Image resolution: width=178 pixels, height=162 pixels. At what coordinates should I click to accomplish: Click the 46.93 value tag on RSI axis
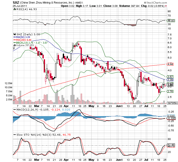(171, 21)
